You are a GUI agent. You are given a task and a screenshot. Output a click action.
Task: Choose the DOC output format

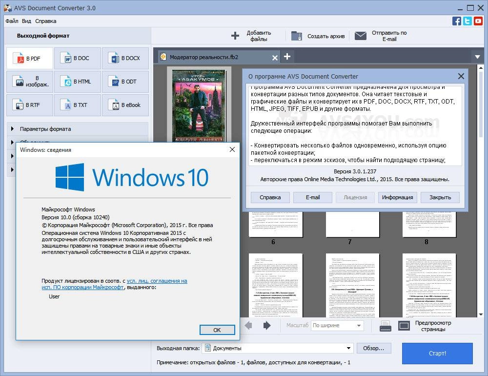[78, 58]
